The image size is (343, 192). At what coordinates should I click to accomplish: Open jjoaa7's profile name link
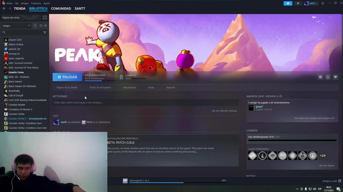(x=259, y=107)
